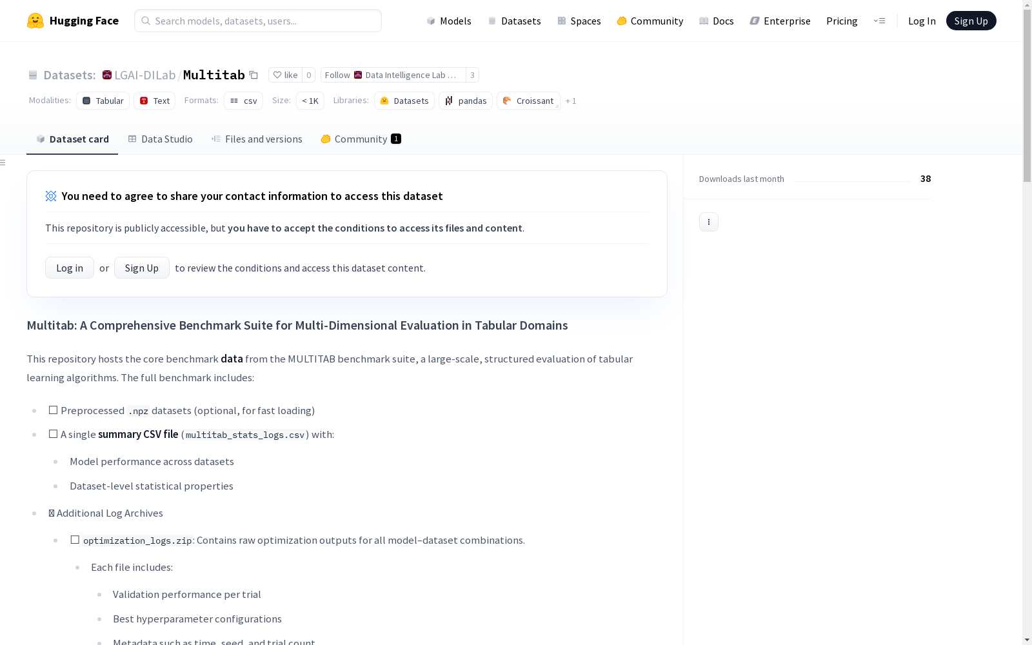Click the multitab_stats_logs.csv code text
The height and width of the screenshot is (645, 1032).
pyautogui.click(x=245, y=435)
